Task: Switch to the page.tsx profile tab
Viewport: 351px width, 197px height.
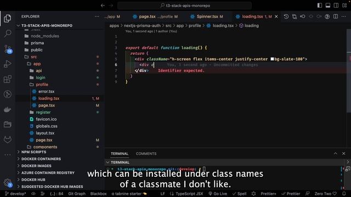Action: pos(155,16)
